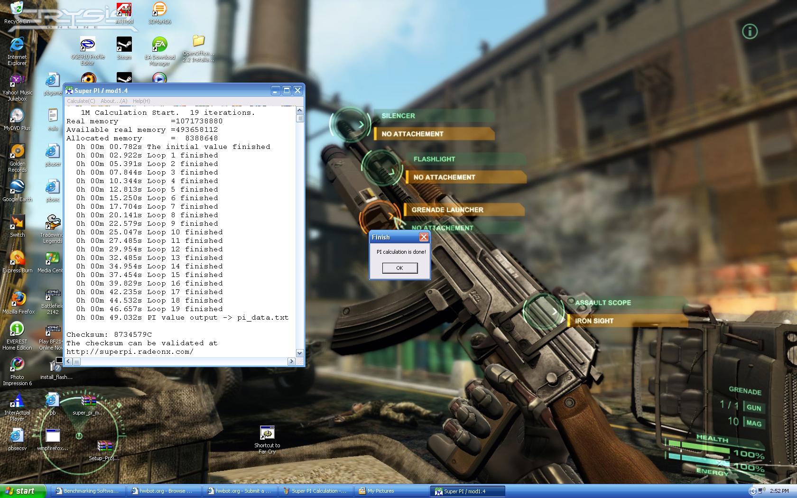Open EVEREST Home Edition icon

[x=17, y=336]
